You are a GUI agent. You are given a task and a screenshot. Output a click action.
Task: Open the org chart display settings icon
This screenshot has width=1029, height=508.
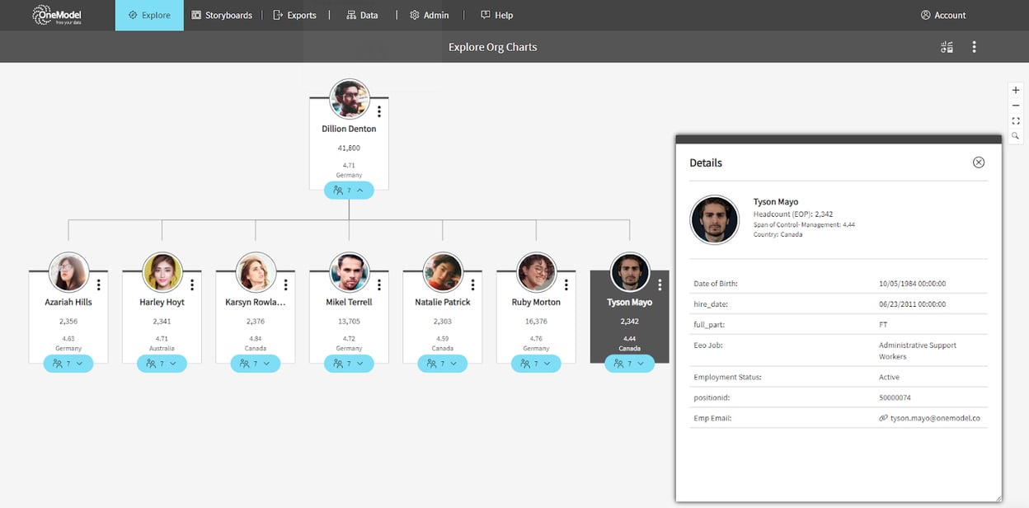tap(947, 47)
